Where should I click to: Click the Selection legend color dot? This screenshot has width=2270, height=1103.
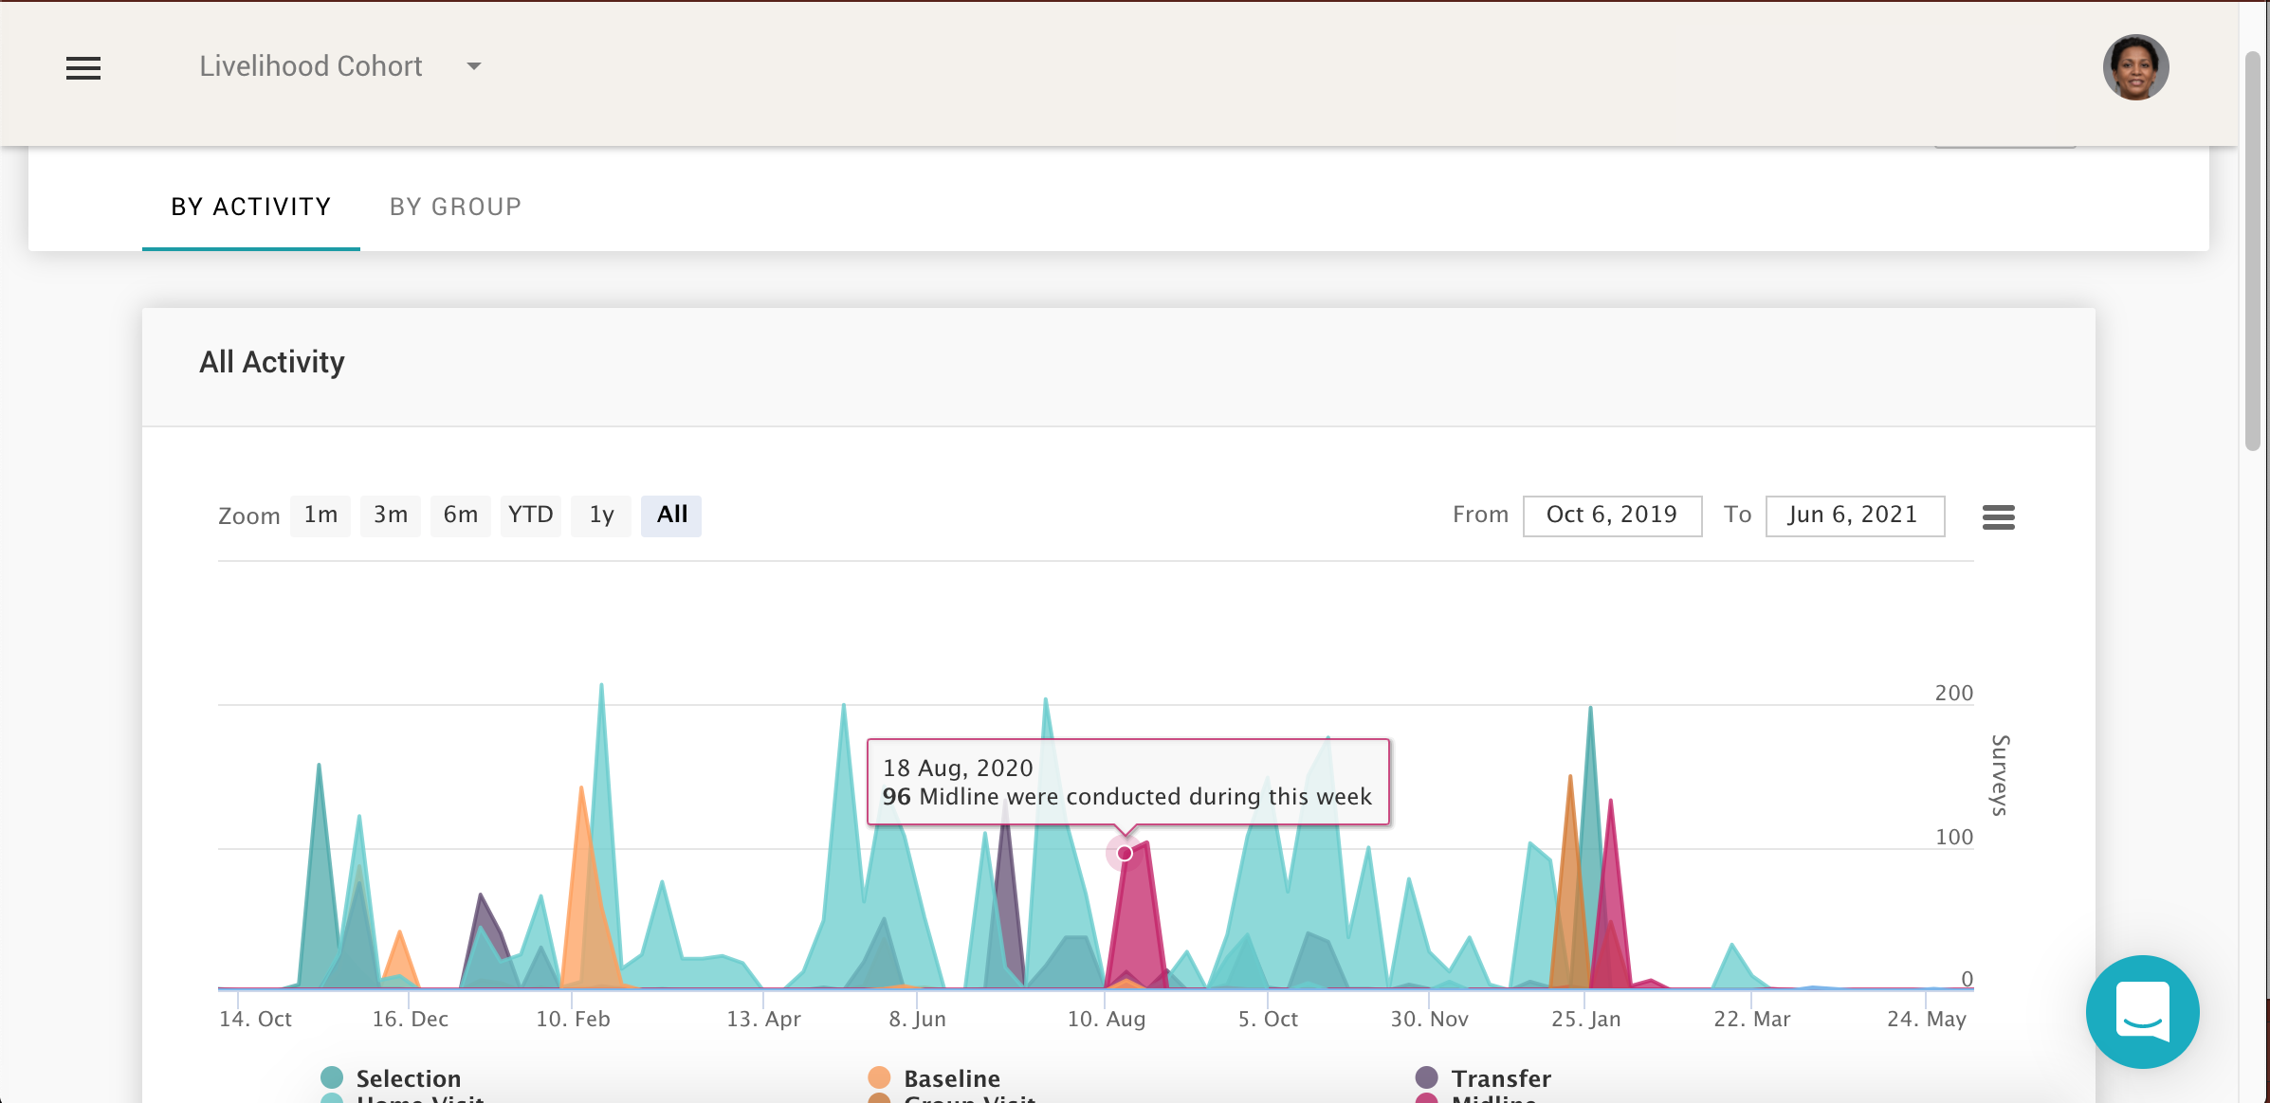pos(332,1077)
